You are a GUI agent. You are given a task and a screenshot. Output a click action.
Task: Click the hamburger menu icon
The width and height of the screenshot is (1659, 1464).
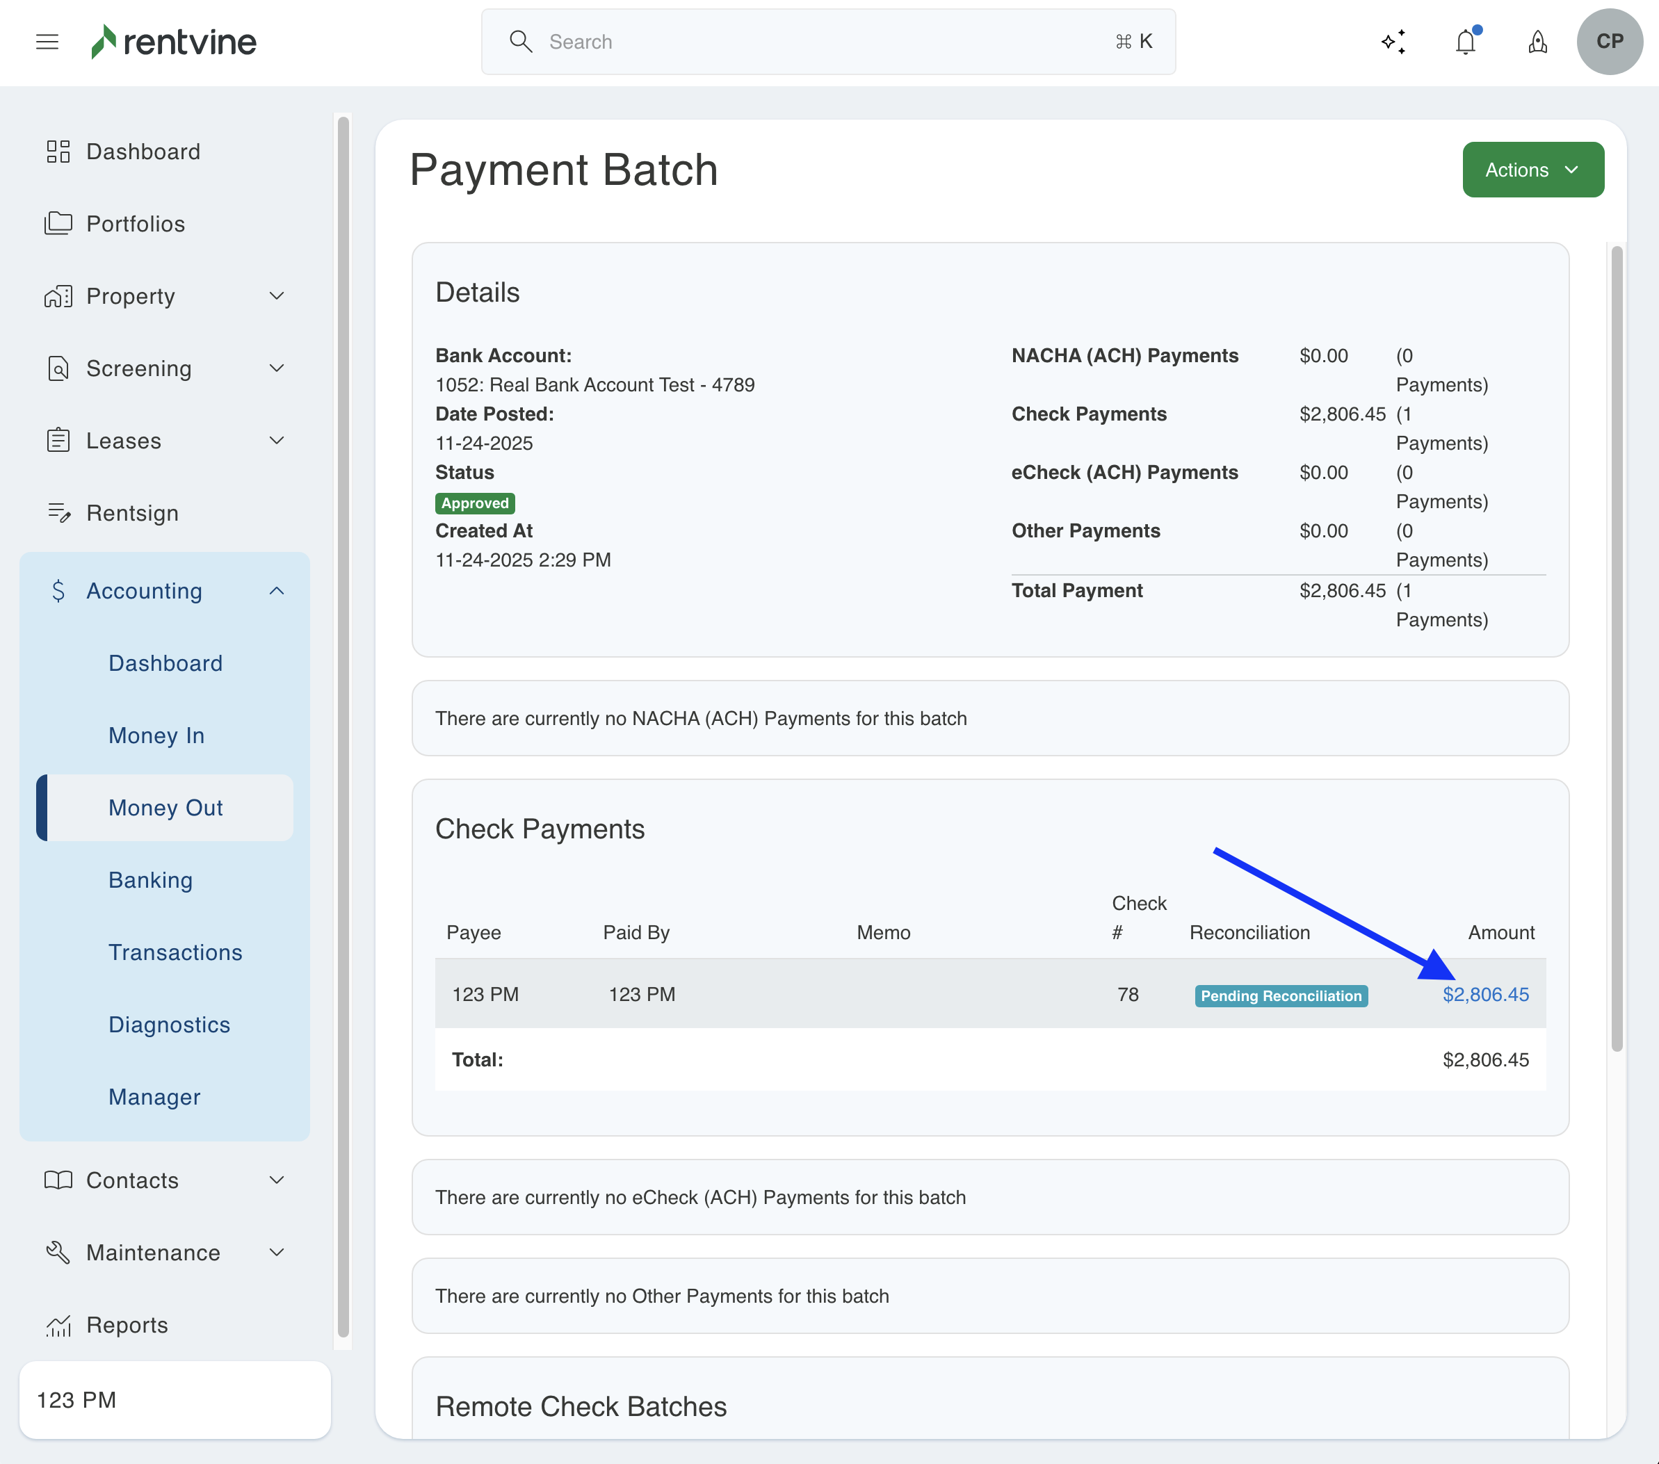click(x=47, y=42)
